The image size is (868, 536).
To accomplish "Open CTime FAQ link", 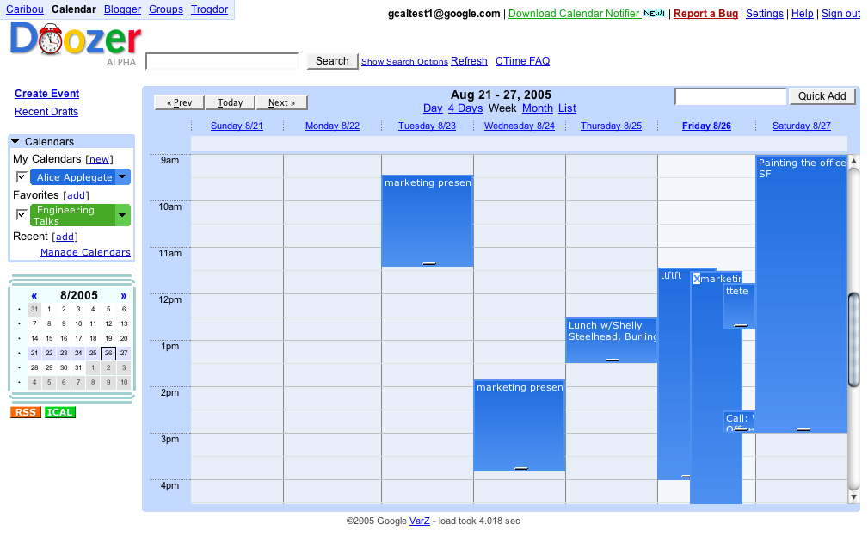I will [x=522, y=61].
